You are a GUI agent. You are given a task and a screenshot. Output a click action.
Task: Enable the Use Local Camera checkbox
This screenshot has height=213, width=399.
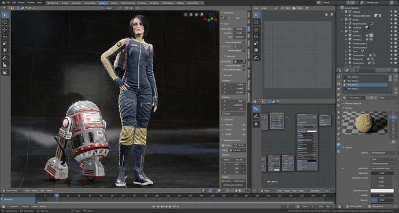(x=244, y=42)
